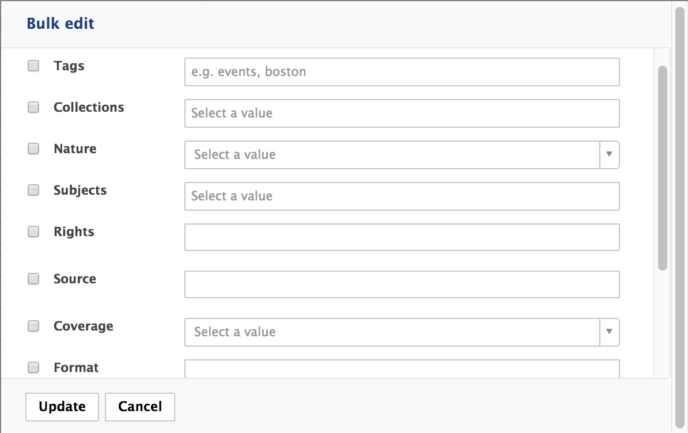Click the Cancel button
The height and width of the screenshot is (433, 688).
tap(139, 407)
